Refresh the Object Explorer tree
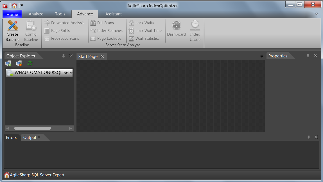 pos(30,63)
